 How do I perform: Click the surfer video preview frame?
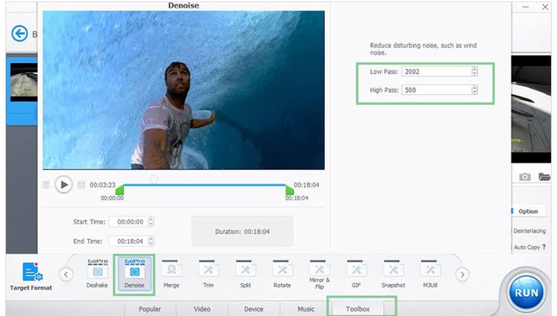click(x=184, y=90)
